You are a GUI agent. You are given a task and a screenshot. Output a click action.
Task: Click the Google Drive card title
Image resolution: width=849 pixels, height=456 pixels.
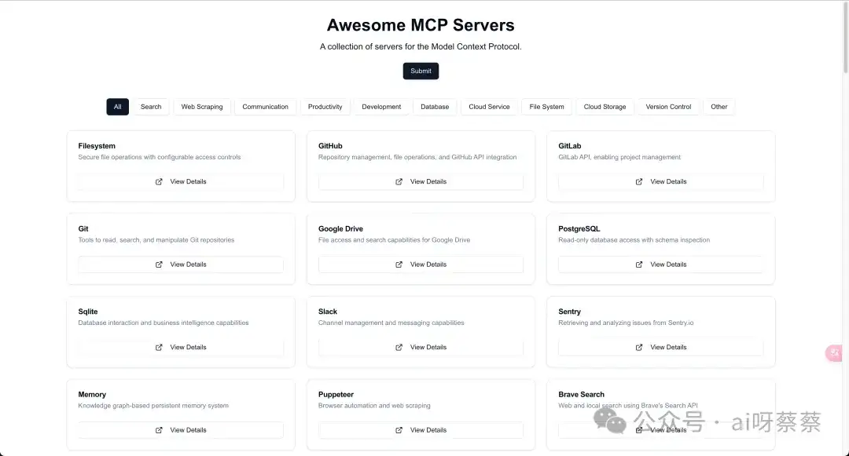[340, 229]
